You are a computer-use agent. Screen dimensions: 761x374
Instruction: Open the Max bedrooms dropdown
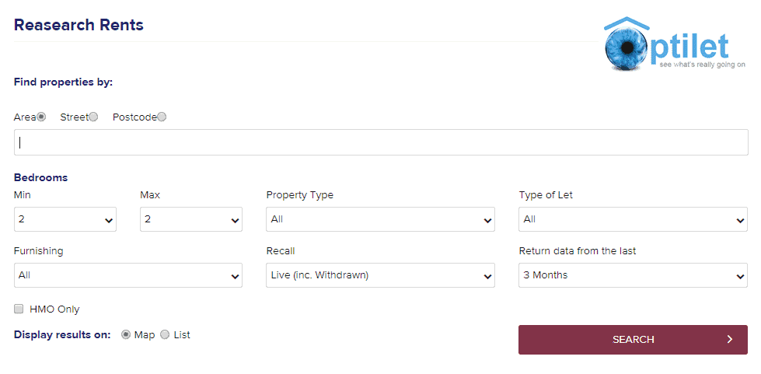191,220
